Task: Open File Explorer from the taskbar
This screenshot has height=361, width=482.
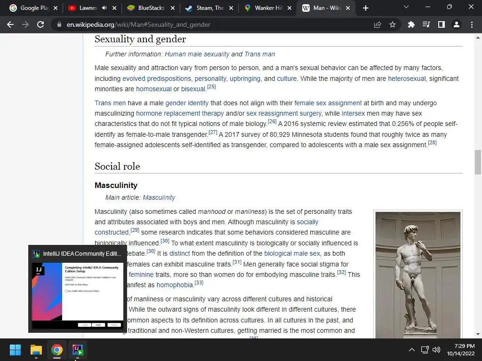Action: 36,350
